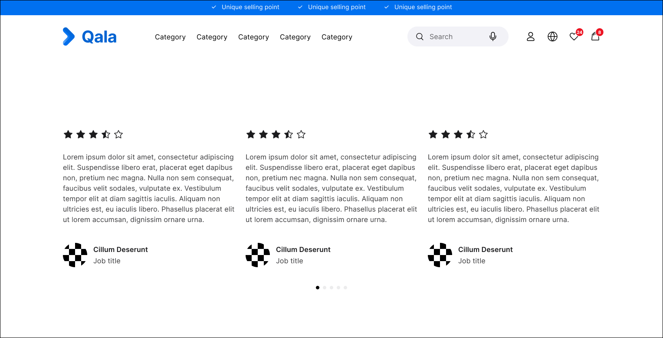Click the leftmost testimonial's star rating
The height and width of the screenshot is (338, 663).
pyautogui.click(x=93, y=134)
